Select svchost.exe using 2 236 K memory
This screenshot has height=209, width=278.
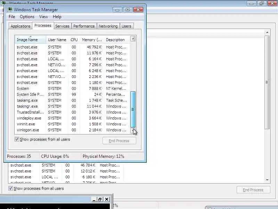72,77
